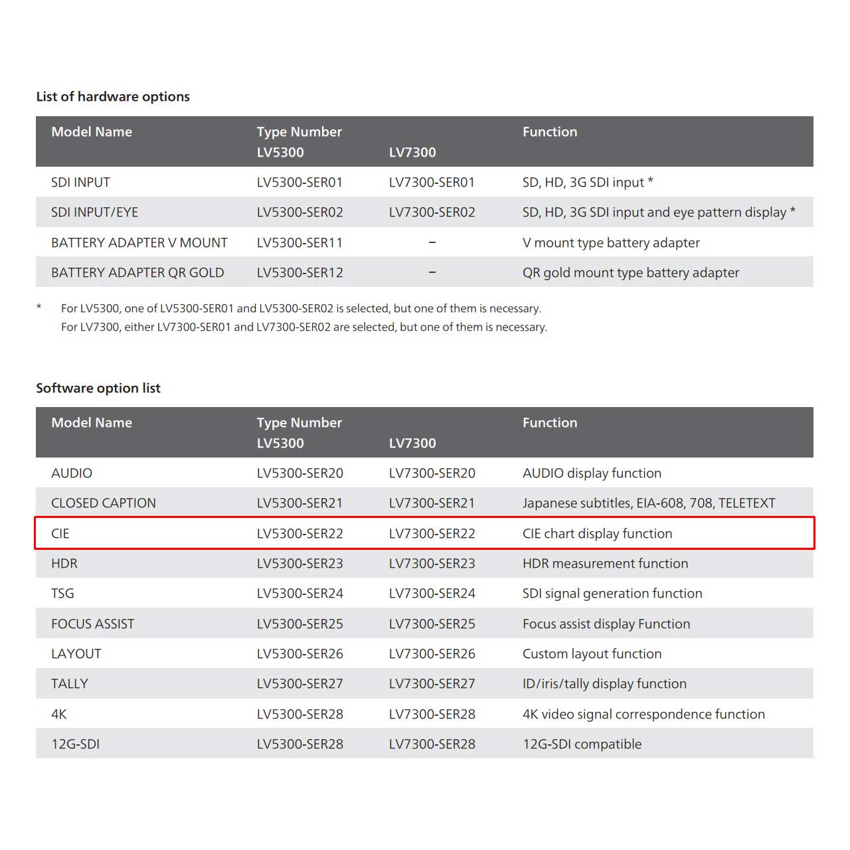Screen dimensions: 850x850
Task: Click the TALLY row label
Action: (70, 683)
